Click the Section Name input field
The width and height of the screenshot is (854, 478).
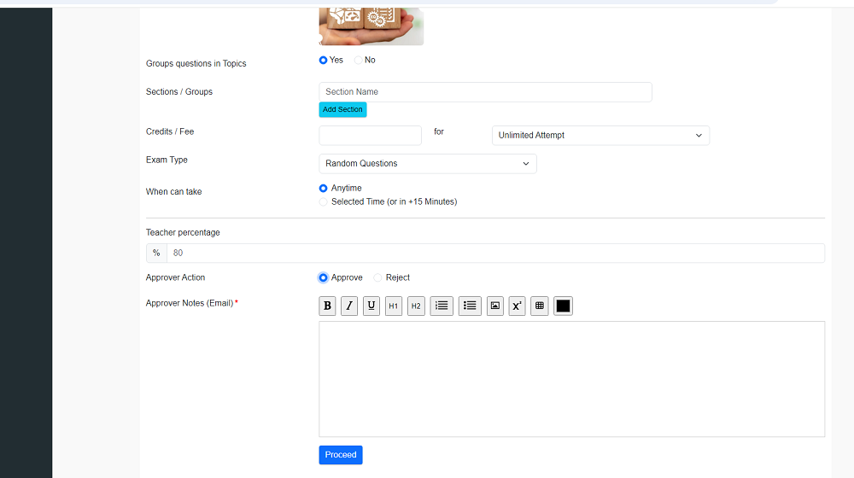(485, 92)
